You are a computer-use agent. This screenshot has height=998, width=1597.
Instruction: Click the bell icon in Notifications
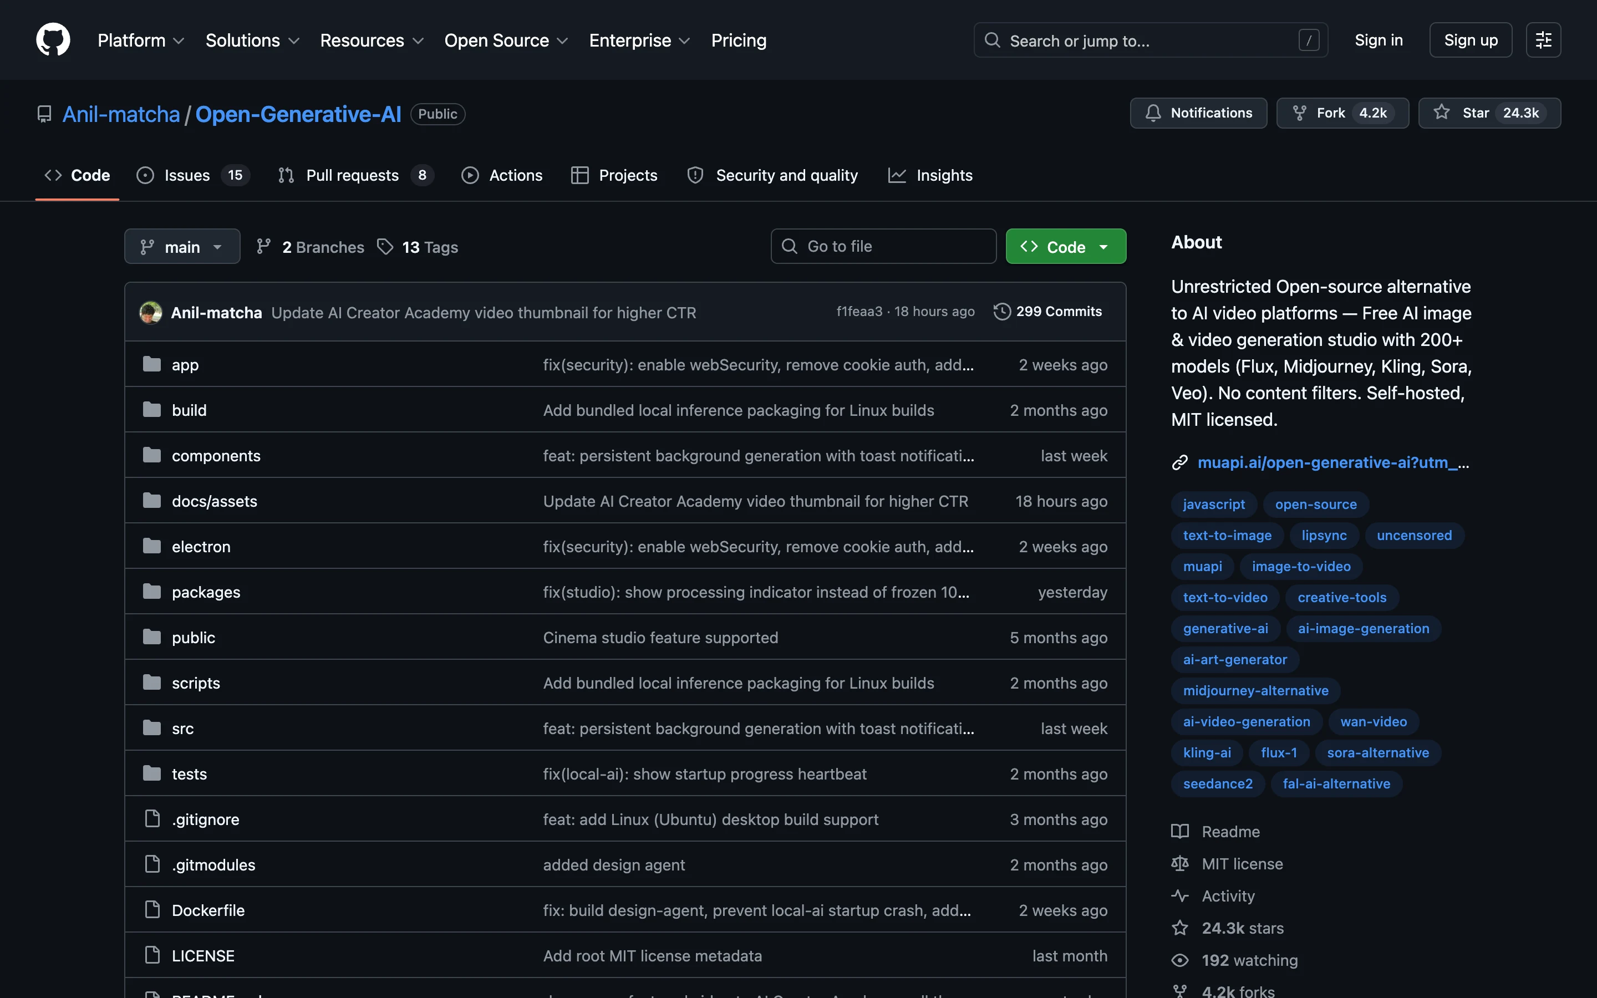tap(1153, 113)
